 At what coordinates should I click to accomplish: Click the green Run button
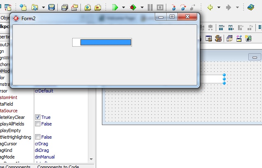click(115, 7)
